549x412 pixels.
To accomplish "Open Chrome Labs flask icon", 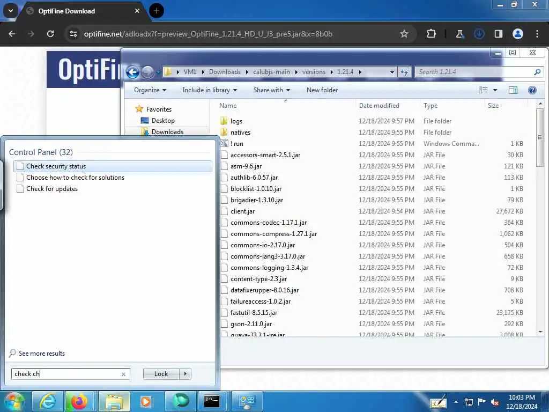I will 459,34.
